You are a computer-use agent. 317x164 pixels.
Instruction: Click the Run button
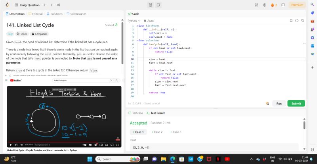coord(279,103)
